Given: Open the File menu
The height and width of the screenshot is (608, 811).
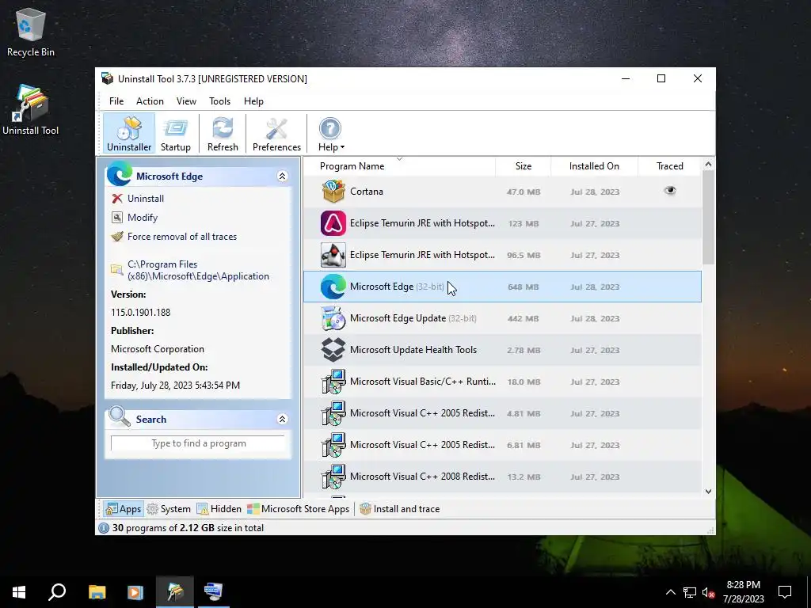Looking at the screenshot, I should tap(116, 101).
